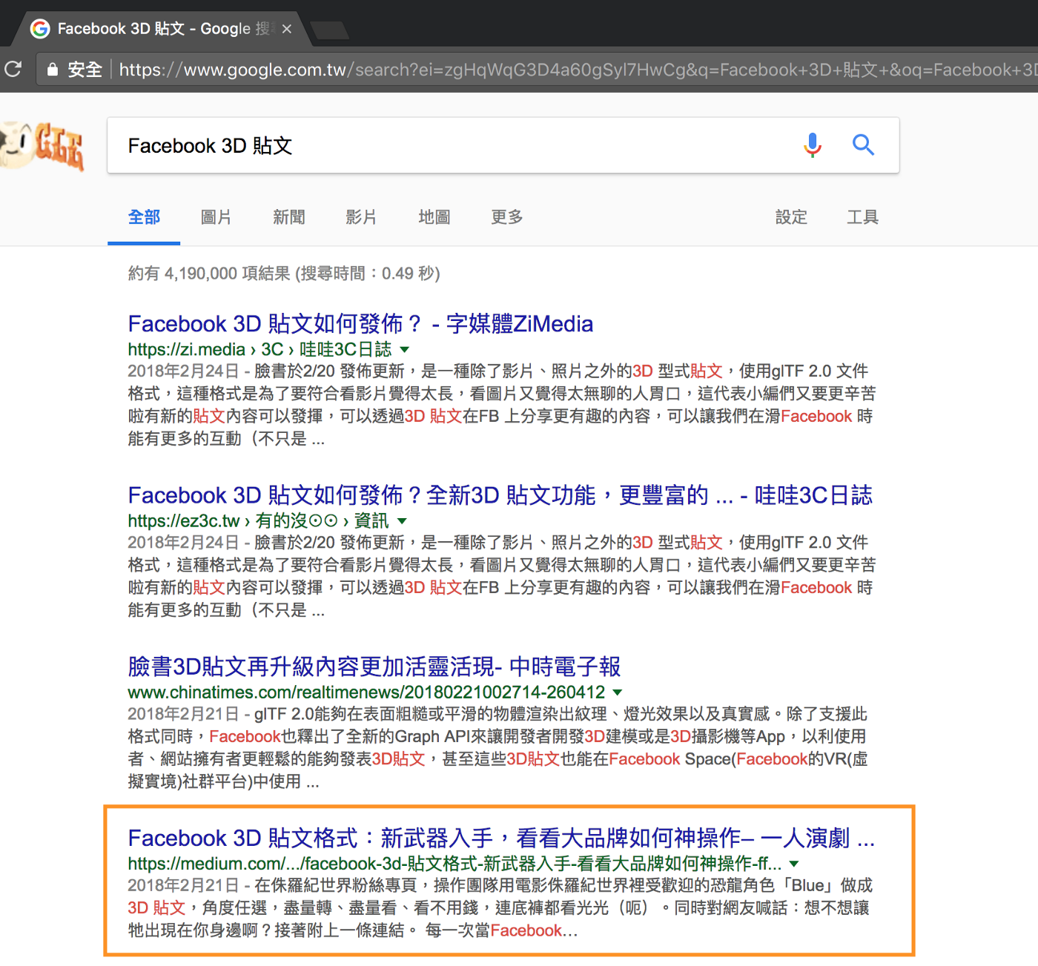The image size is (1038, 966).
Task: Expand dropdown arrow next to medium.com URL
Action: tap(794, 864)
